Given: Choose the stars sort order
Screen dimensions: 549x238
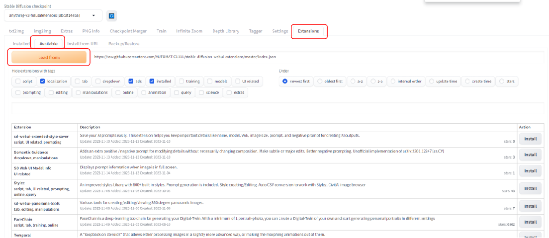Looking at the screenshot, I should point(502,81).
